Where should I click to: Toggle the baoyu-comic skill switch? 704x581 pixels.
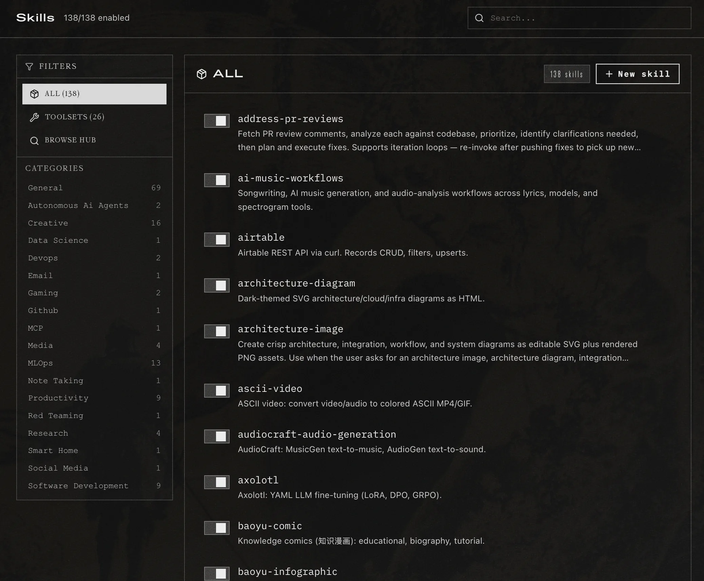(217, 528)
